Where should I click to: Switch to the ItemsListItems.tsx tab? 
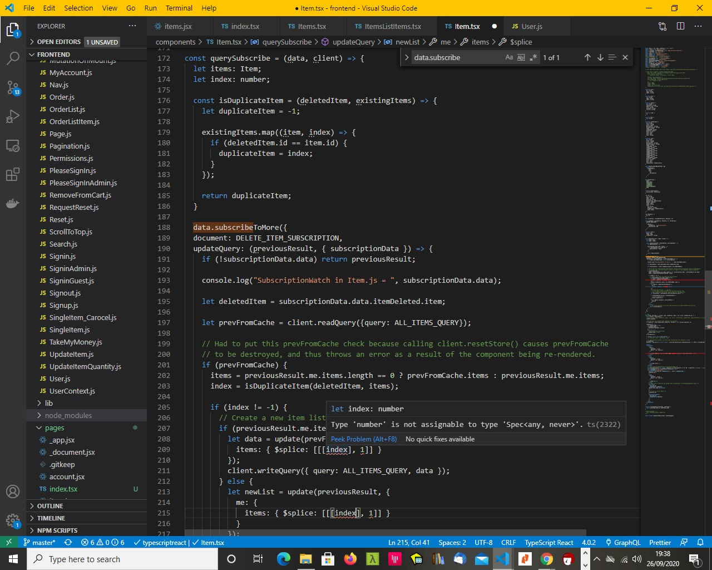click(393, 26)
